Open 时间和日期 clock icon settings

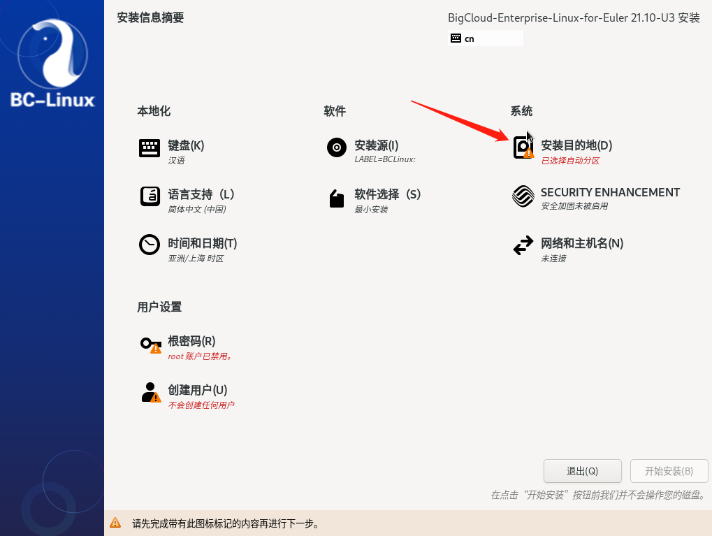click(x=150, y=245)
